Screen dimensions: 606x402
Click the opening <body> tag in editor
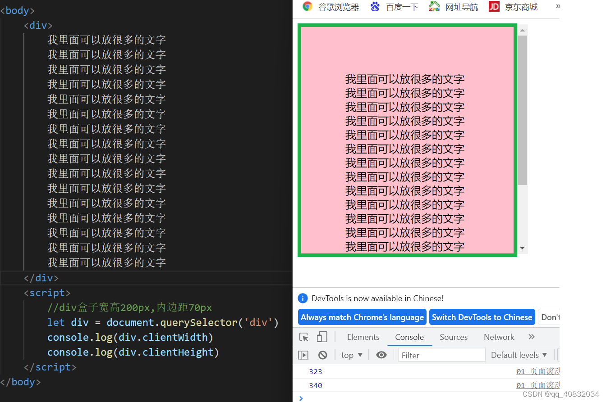click(18, 10)
